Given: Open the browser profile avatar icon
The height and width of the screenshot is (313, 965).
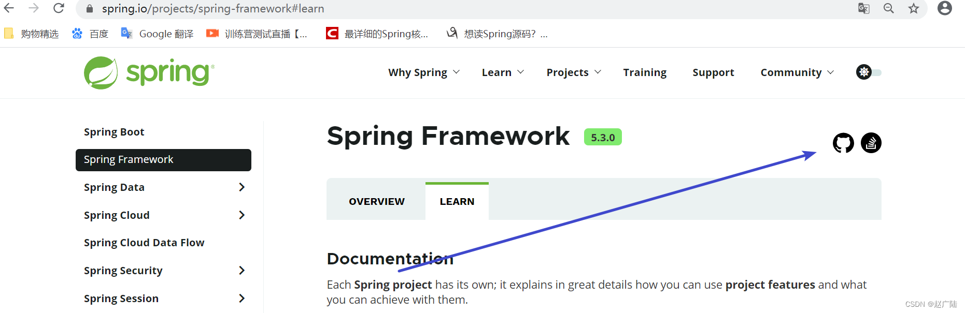Looking at the screenshot, I should coord(945,8).
